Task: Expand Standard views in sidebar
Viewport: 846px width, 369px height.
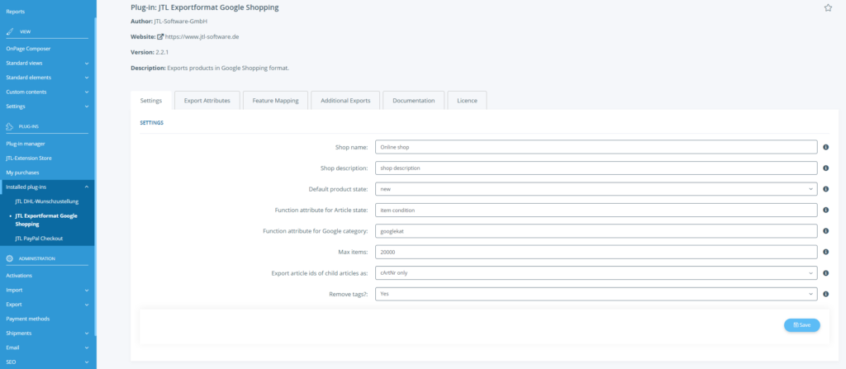Action: pyautogui.click(x=47, y=63)
